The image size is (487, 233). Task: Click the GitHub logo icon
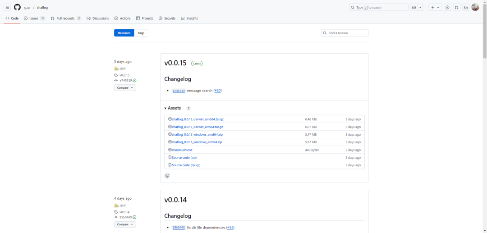click(x=17, y=7)
